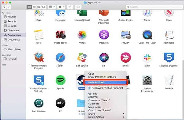This screenshot has width=184, height=120.
Task: Select the News app icon
Action: click(169, 13)
